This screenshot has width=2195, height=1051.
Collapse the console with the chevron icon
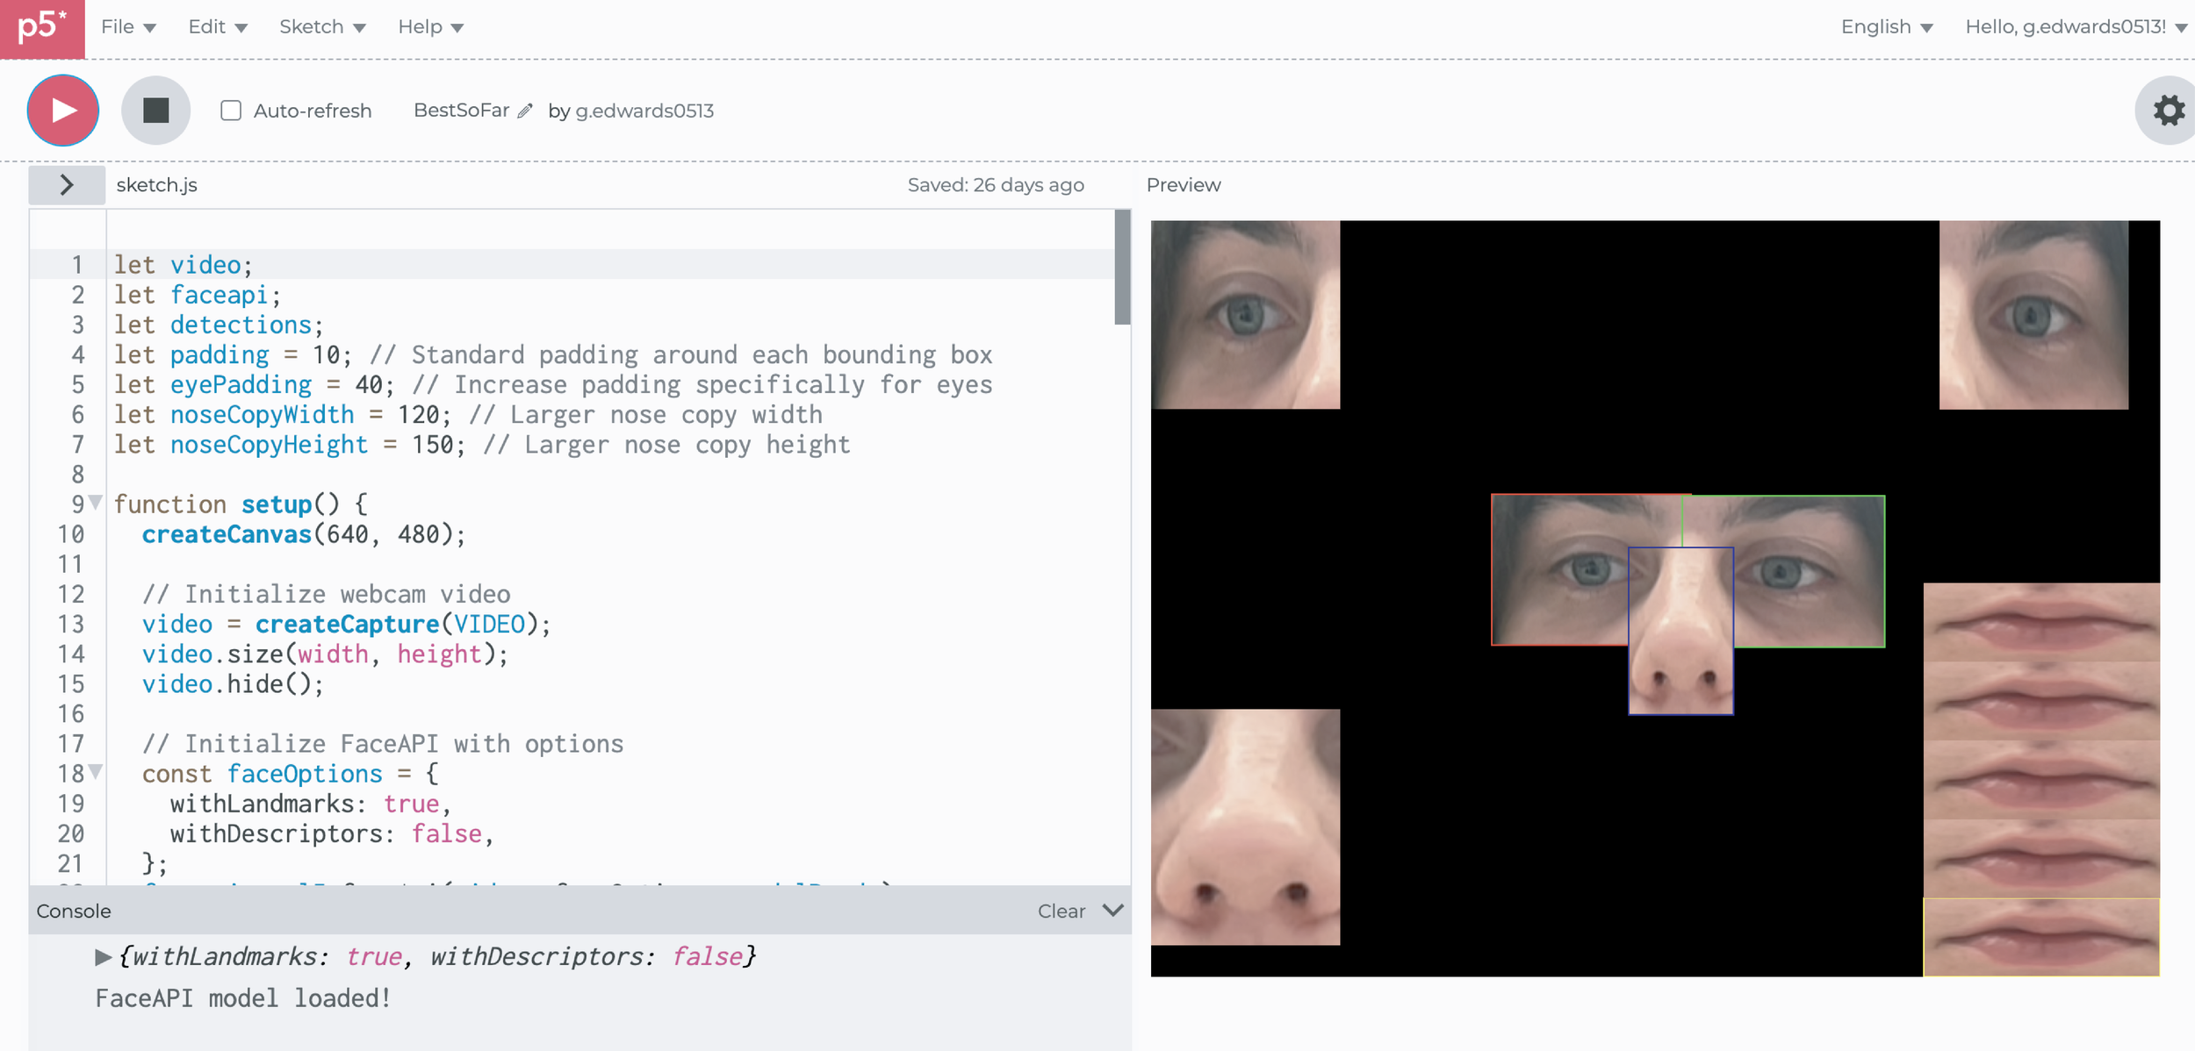coord(1112,911)
